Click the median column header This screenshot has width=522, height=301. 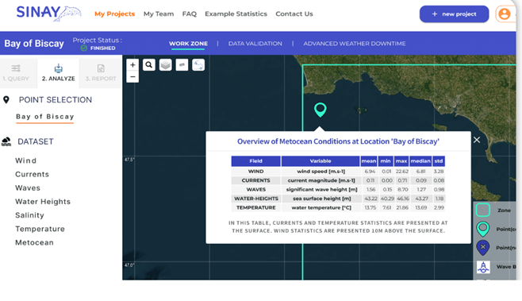(420, 161)
